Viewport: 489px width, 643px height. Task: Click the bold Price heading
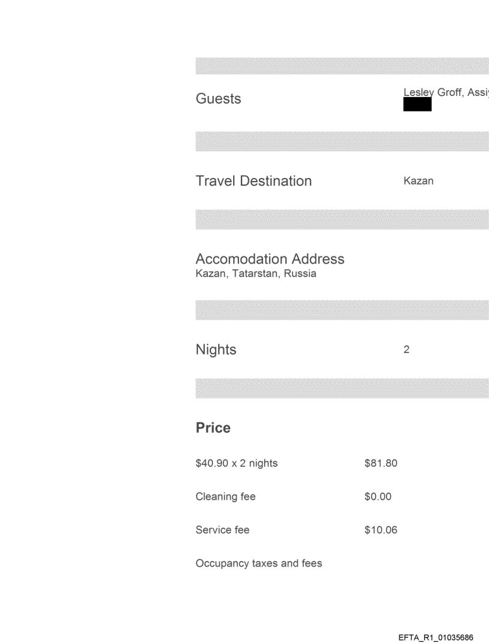point(213,428)
